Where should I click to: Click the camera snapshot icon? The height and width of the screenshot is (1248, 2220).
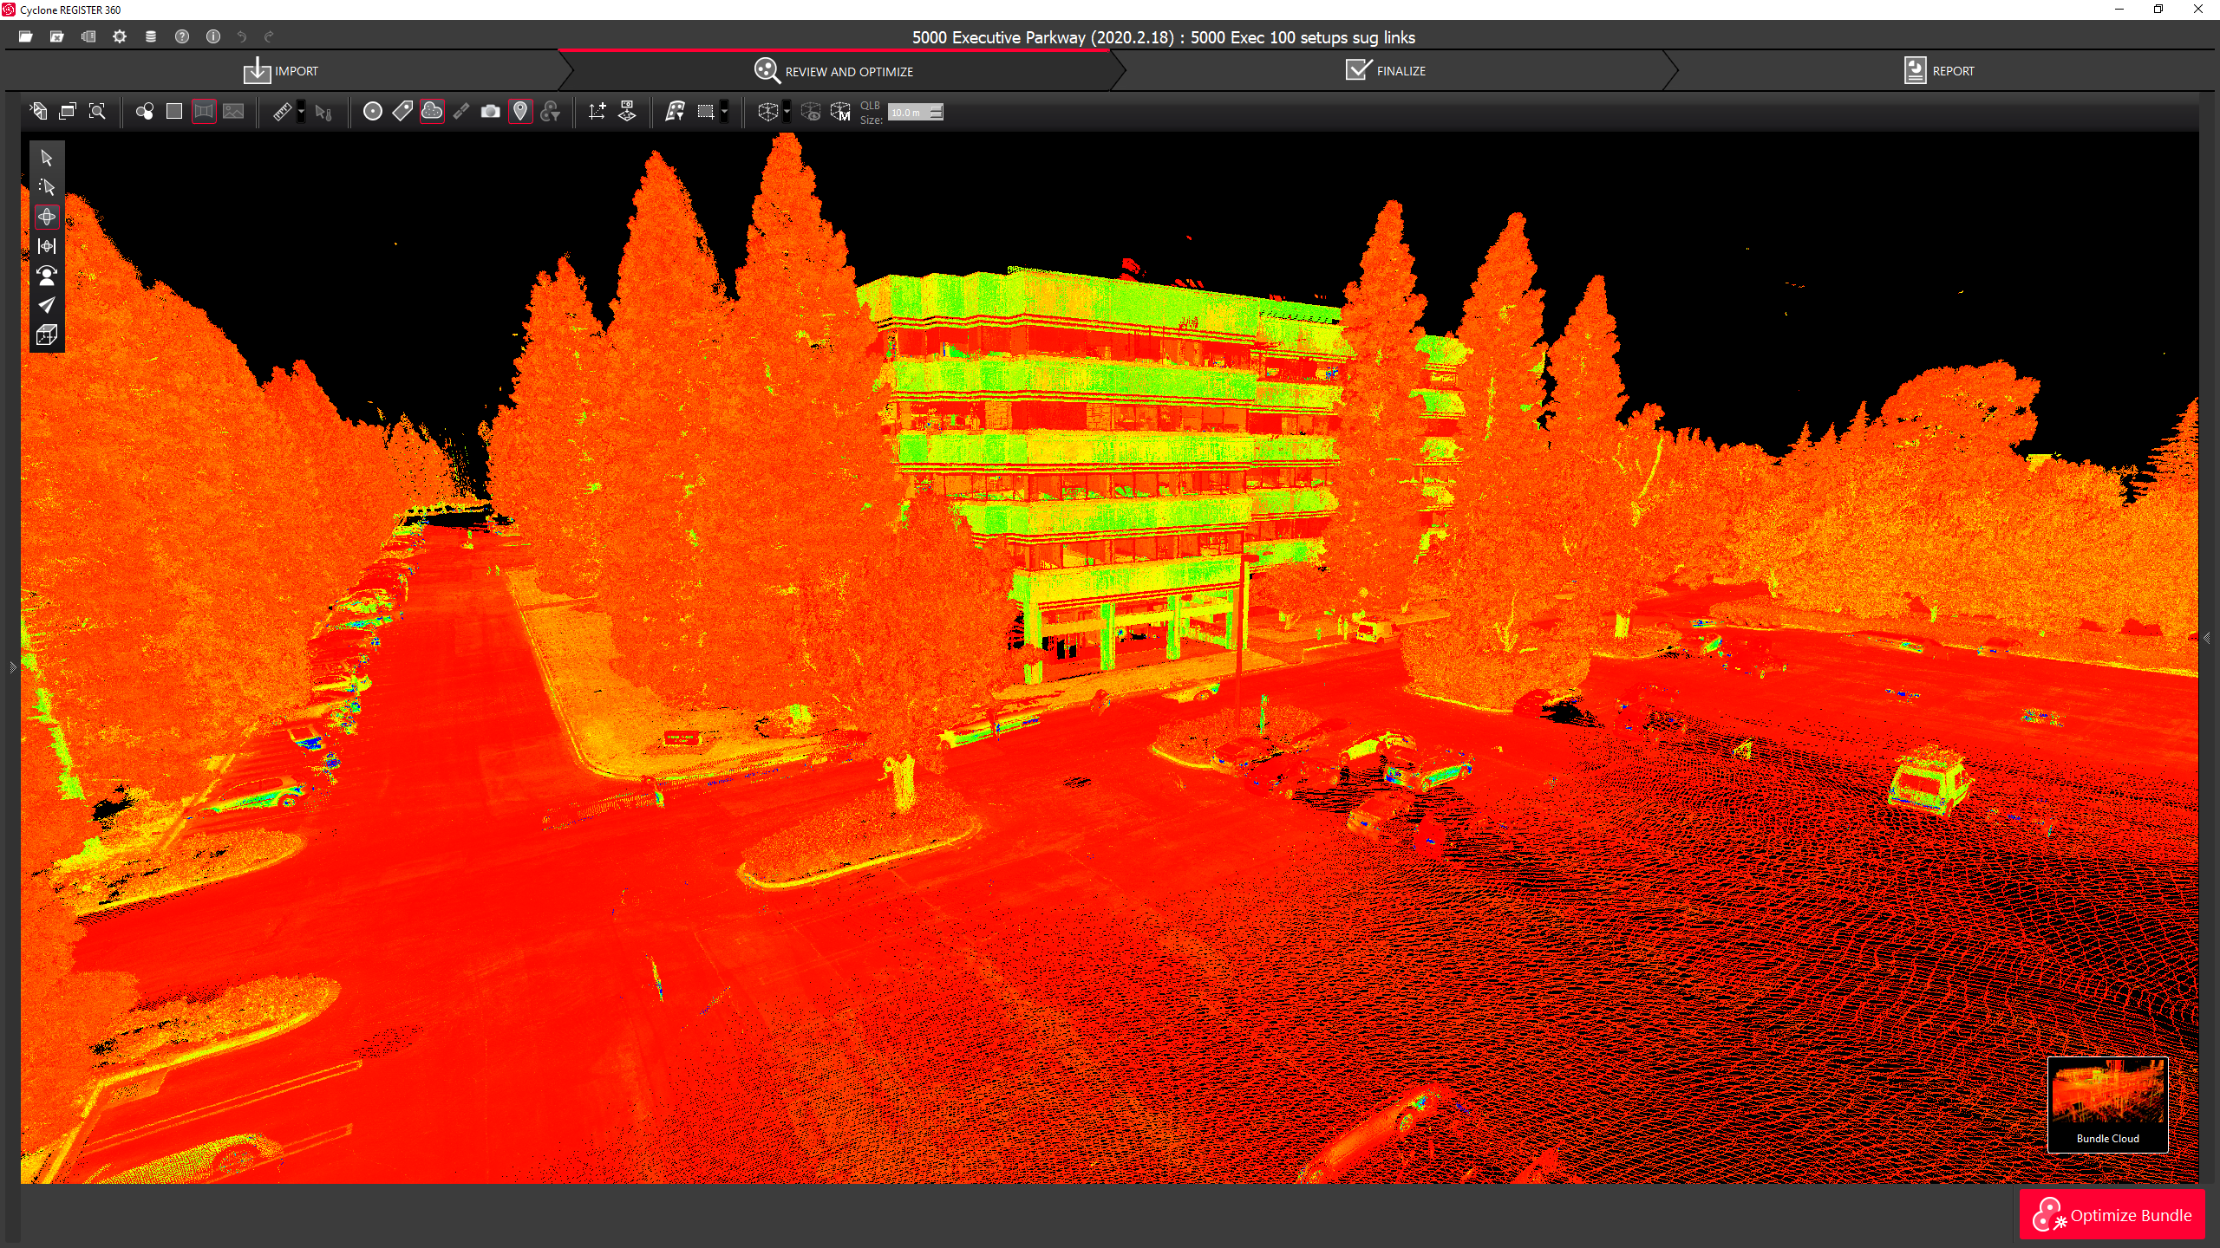[490, 112]
